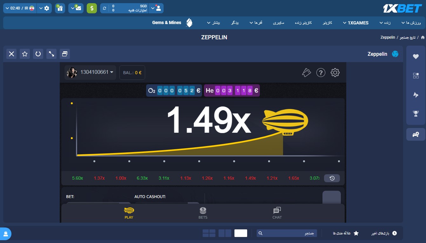Open the سایبری esports menu item
Image resolution: width=426 pixels, height=243 pixels.
click(279, 23)
